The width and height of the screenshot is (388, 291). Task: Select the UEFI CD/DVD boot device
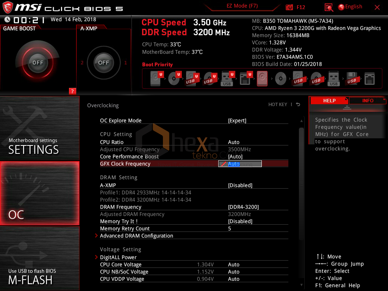(x=175, y=79)
